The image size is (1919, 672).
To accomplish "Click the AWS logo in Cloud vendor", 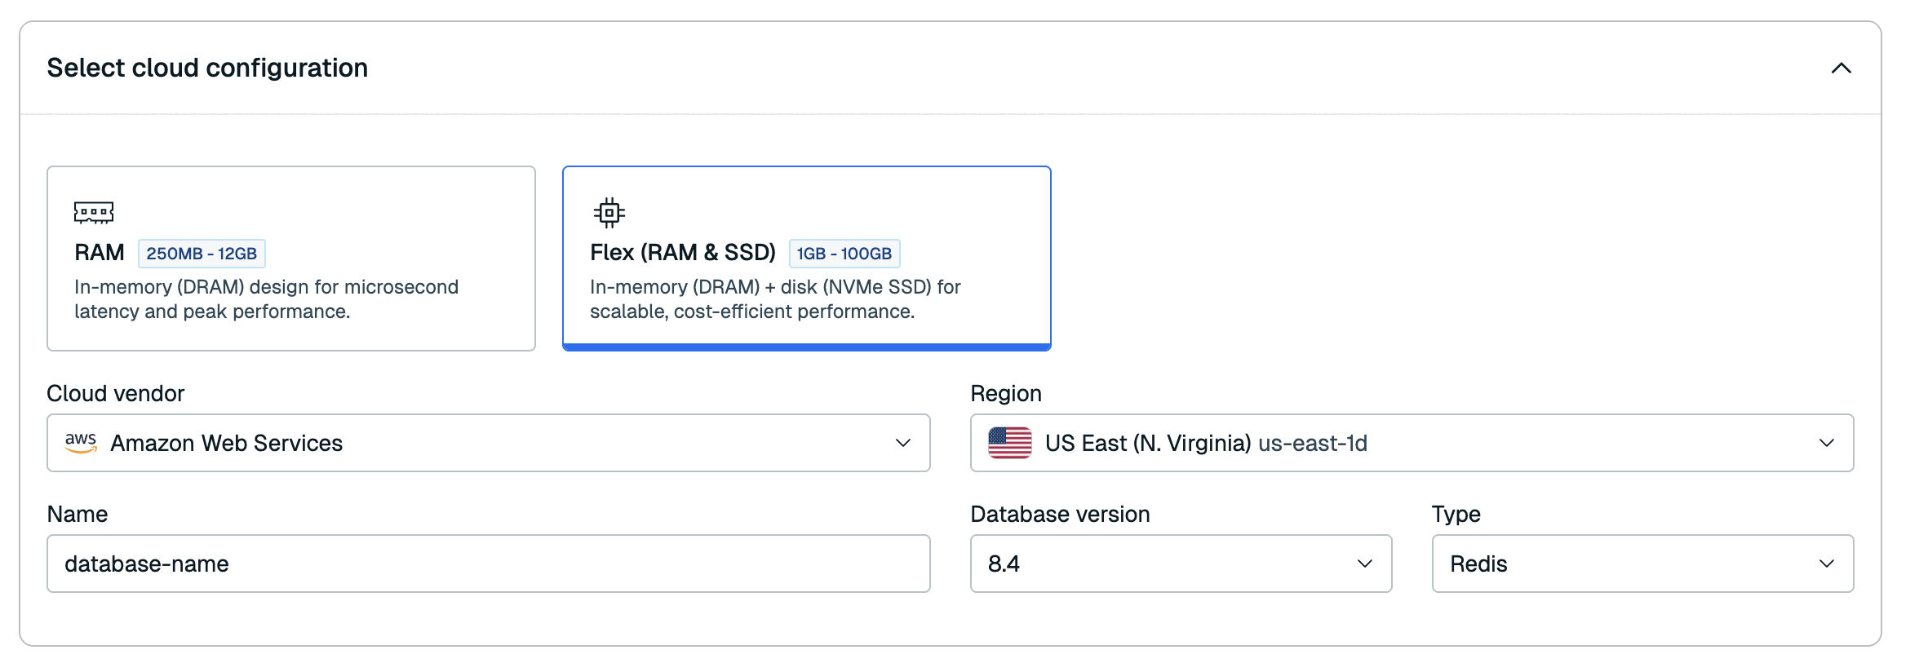I will click(x=81, y=443).
